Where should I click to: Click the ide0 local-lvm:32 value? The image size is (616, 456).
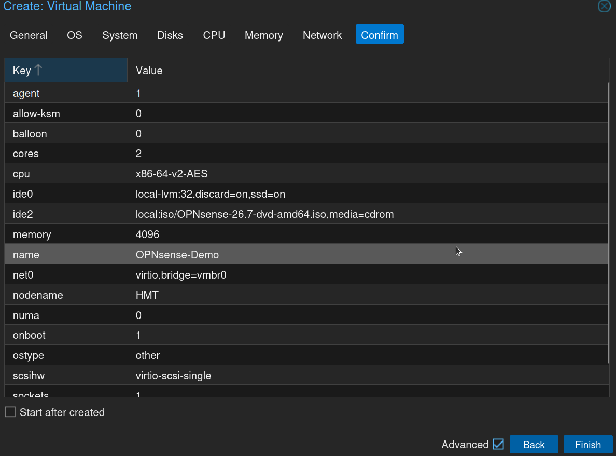[x=211, y=194]
